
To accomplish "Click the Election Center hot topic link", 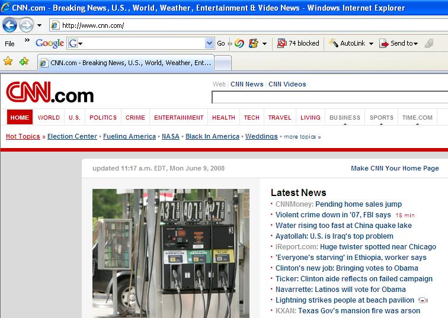I will (x=72, y=136).
